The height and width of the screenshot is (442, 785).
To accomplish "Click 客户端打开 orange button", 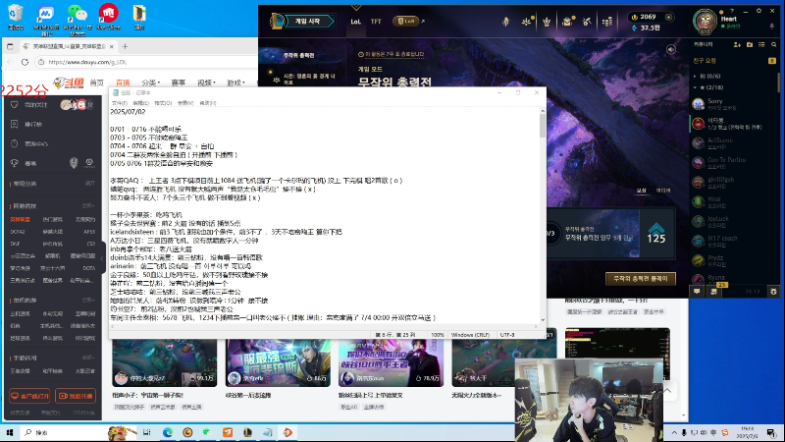I will (29, 396).
